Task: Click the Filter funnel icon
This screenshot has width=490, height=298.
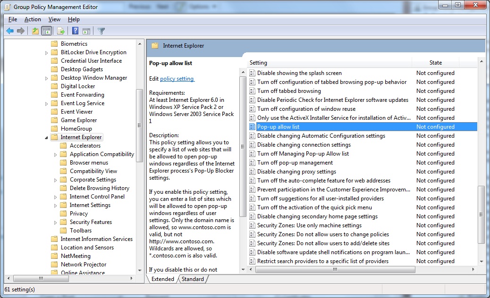Action: [101, 31]
